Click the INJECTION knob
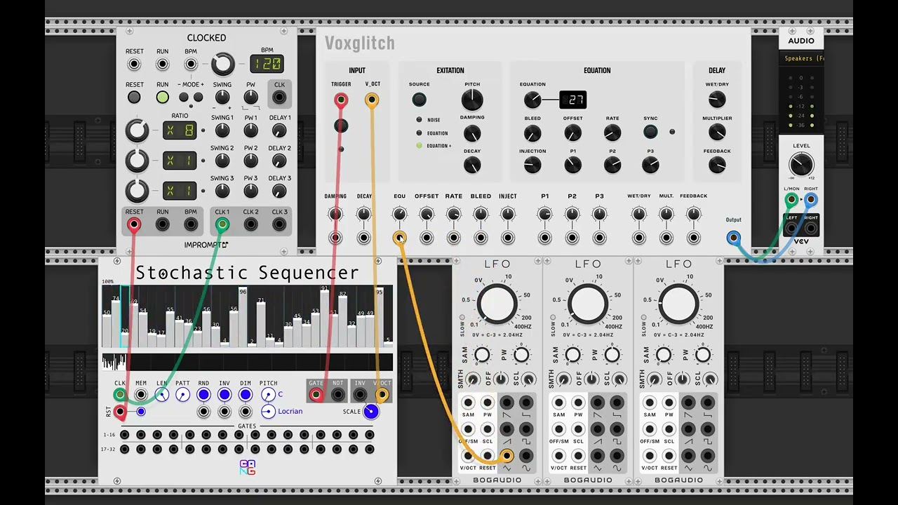The image size is (898, 505). click(x=532, y=166)
